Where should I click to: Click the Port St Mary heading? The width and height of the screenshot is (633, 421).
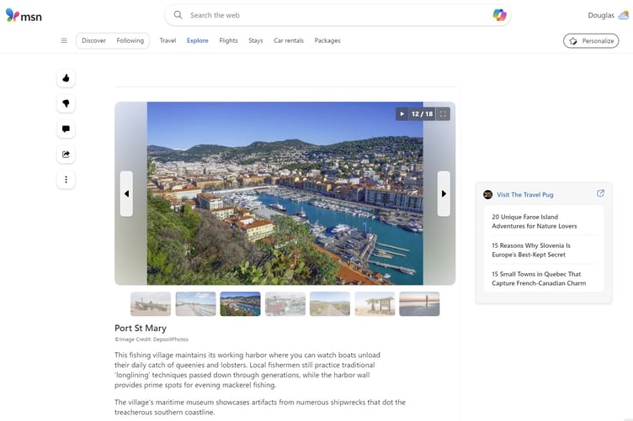(x=141, y=329)
